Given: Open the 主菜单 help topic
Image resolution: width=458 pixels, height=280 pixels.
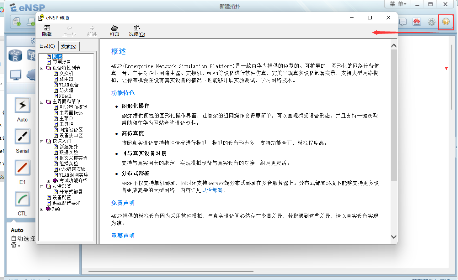Looking at the screenshot, I should (66, 118).
